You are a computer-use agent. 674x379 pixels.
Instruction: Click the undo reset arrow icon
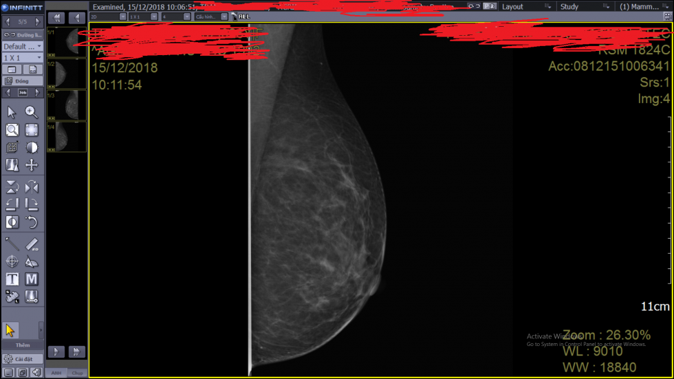point(32,221)
